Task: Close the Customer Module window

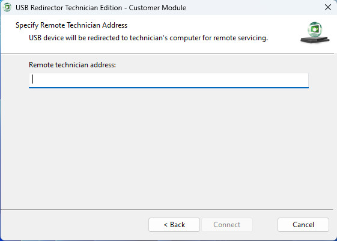Action: pos(328,8)
